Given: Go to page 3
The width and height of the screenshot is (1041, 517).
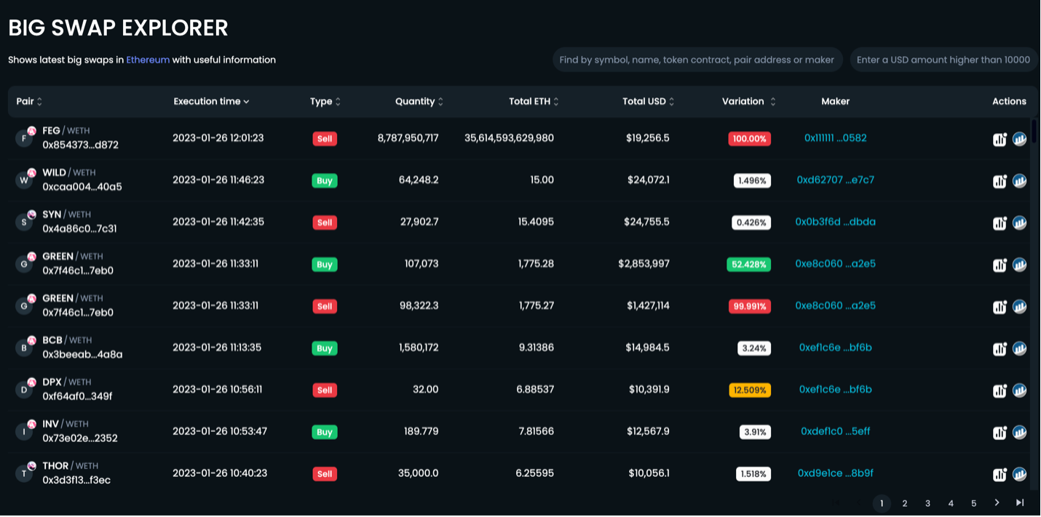Looking at the screenshot, I should tap(927, 503).
